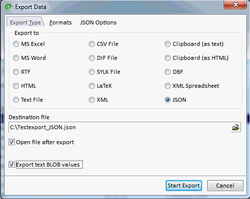Cancel the export dialog
Screen dimensions: 250x199
[225, 186]
